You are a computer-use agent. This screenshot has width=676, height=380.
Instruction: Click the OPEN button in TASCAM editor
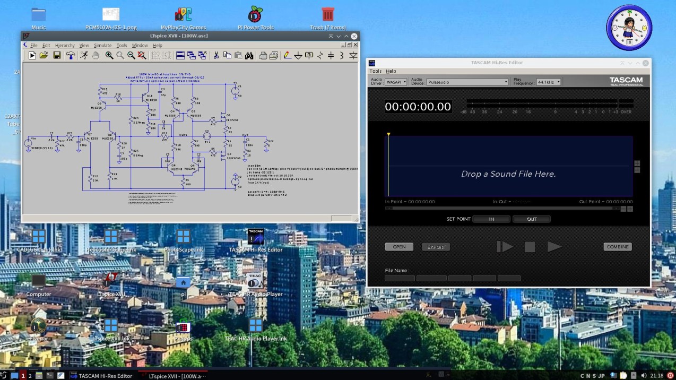[399, 247]
